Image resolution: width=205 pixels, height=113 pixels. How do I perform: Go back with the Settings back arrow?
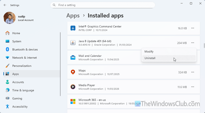coord(5,5)
